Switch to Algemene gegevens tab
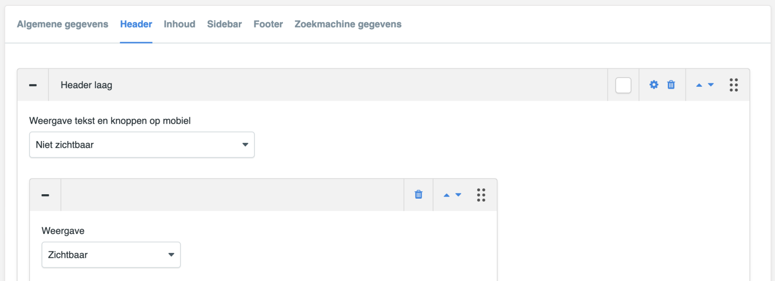 (62, 24)
